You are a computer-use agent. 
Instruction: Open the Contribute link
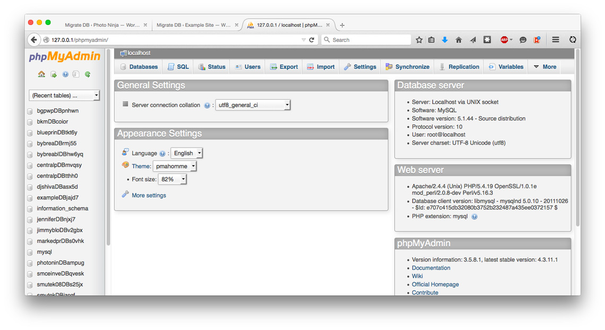[x=425, y=293]
